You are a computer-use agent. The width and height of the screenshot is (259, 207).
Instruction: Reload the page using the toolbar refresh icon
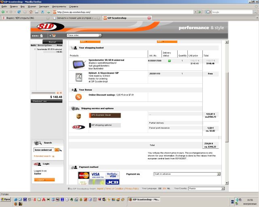coord(19,12)
